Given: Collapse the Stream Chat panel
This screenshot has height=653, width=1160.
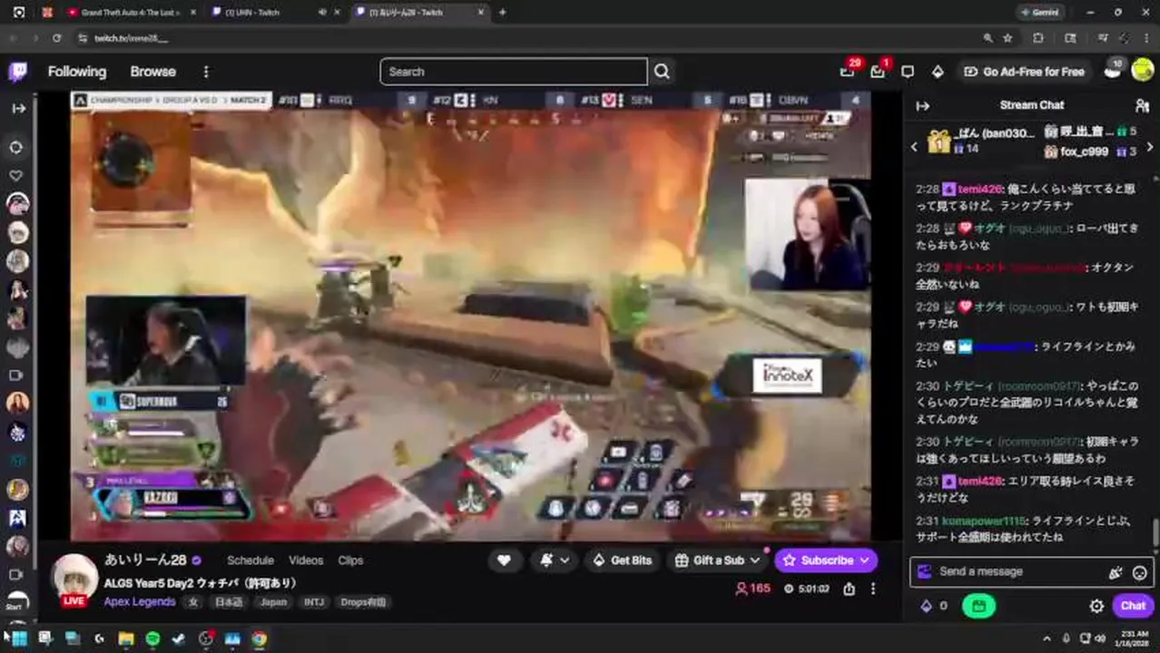Looking at the screenshot, I should coord(923,105).
